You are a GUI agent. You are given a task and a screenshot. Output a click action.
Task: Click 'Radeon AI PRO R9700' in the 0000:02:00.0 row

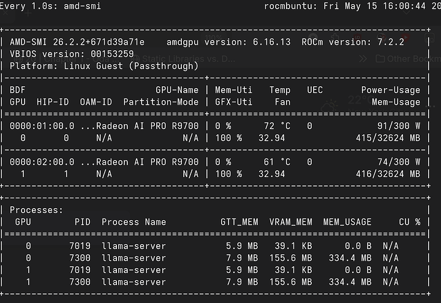pyautogui.click(x=147, y=162)
